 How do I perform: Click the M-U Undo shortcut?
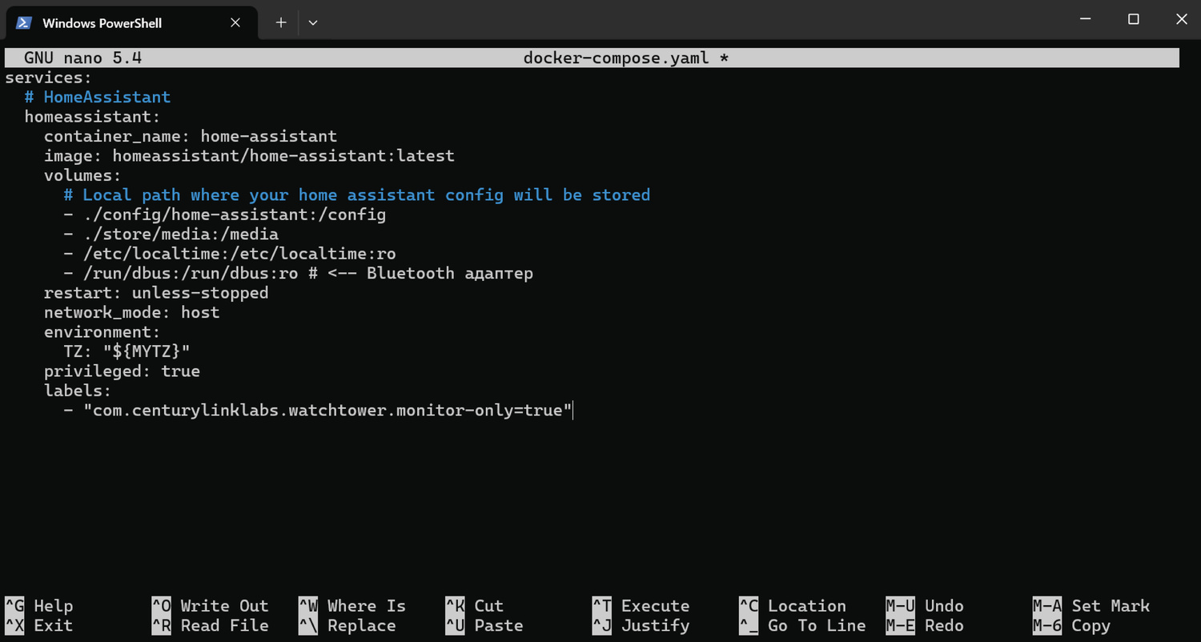click(x=925, y=606)
